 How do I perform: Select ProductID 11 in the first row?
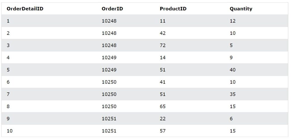pos(163,21)
